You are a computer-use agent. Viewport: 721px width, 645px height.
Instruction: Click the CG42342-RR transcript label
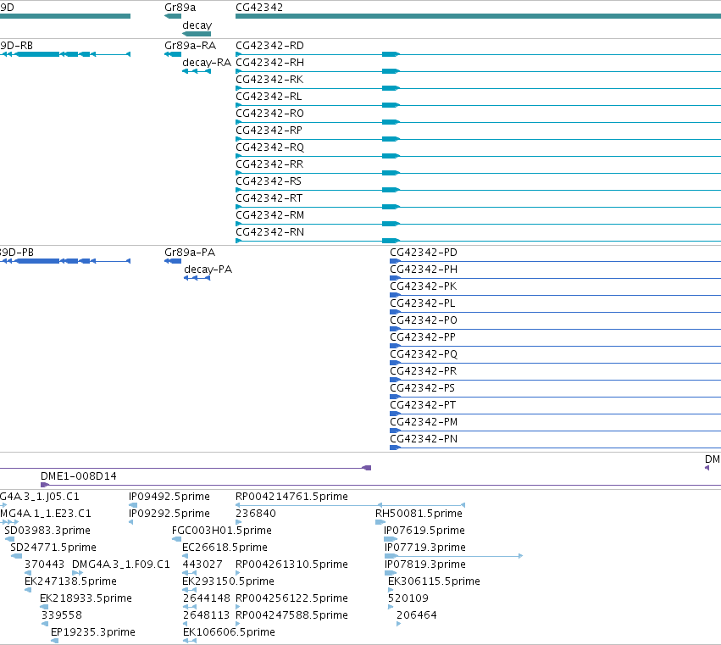[x=269, y=164]
